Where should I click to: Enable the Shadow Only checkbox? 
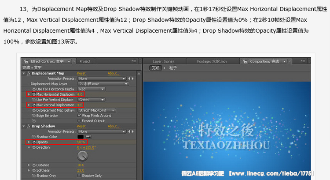(79, 176)
